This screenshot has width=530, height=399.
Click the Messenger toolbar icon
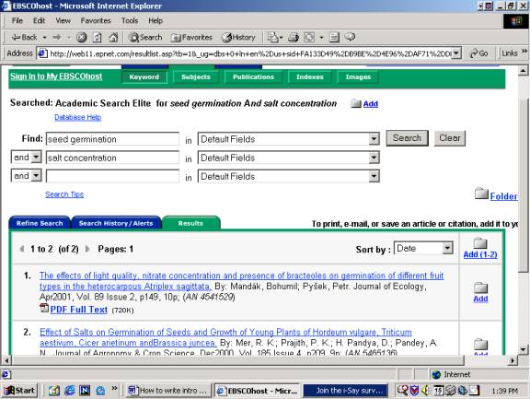(x=350, y=37)
